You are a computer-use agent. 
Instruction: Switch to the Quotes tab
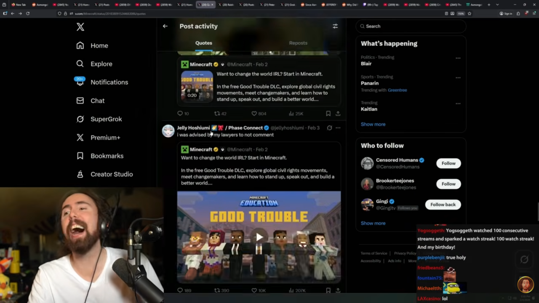203,43
